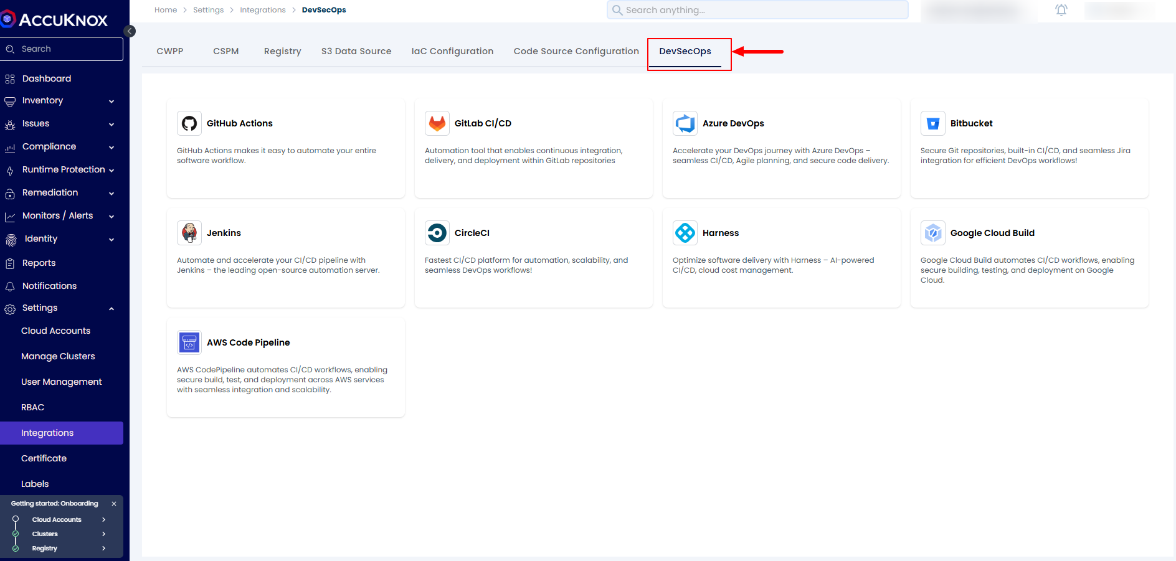Click the Identity fingerprint icon
1176x561 pixels.
[x=11, y=240]
